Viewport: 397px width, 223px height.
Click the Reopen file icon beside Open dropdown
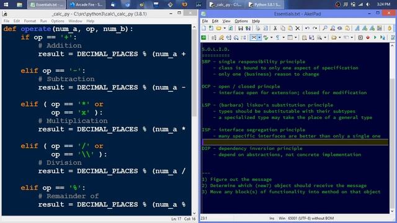tap(230, 28)
